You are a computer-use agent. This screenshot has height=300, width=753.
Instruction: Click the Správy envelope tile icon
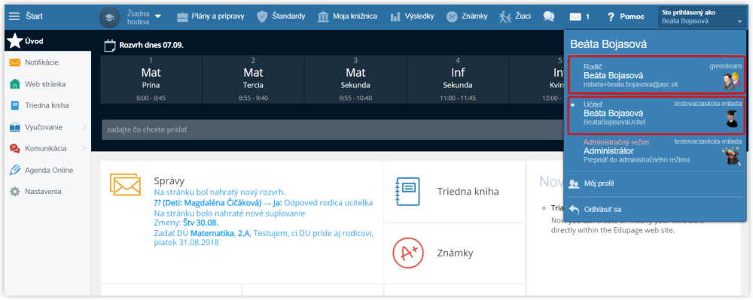tap(125, 185)
